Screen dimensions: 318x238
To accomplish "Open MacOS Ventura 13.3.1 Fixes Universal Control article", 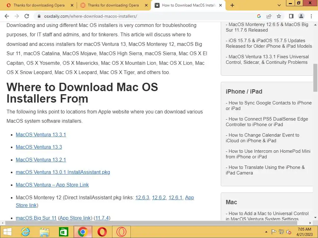I will click(x=267, y=59).
